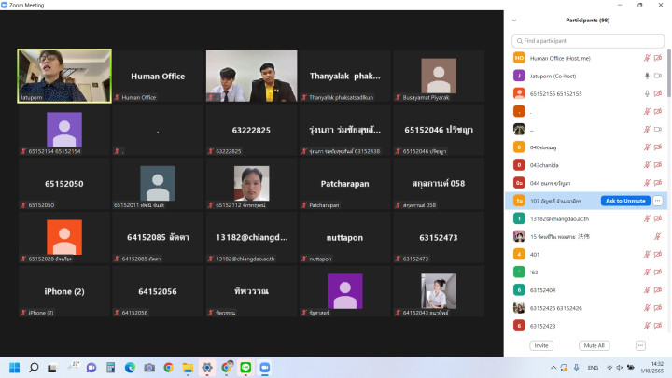Screen dimensions: 672x378
Task: Click the Participants (98) panel title
Action: (x=588, y=21)
